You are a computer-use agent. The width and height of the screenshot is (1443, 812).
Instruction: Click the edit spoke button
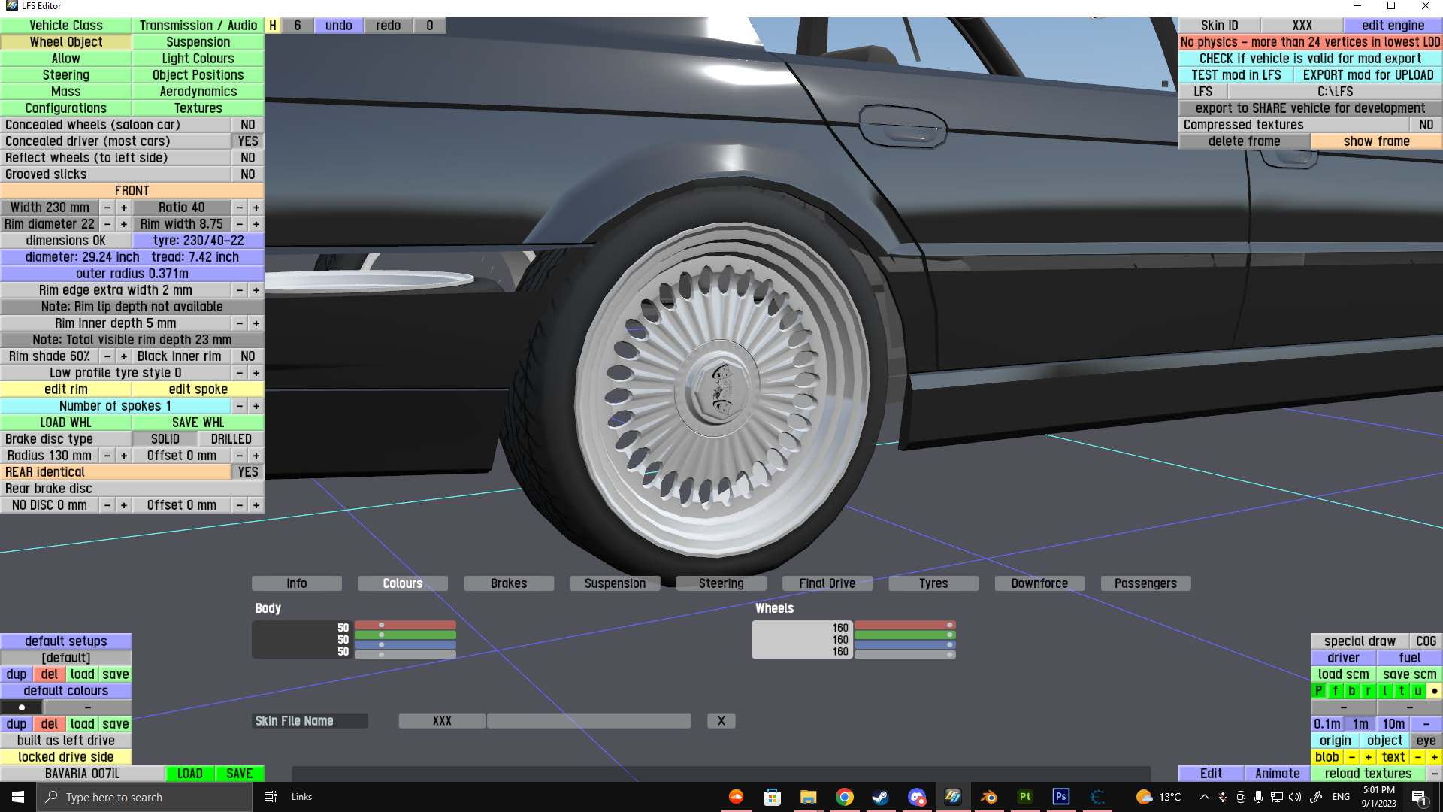point(198,389)
